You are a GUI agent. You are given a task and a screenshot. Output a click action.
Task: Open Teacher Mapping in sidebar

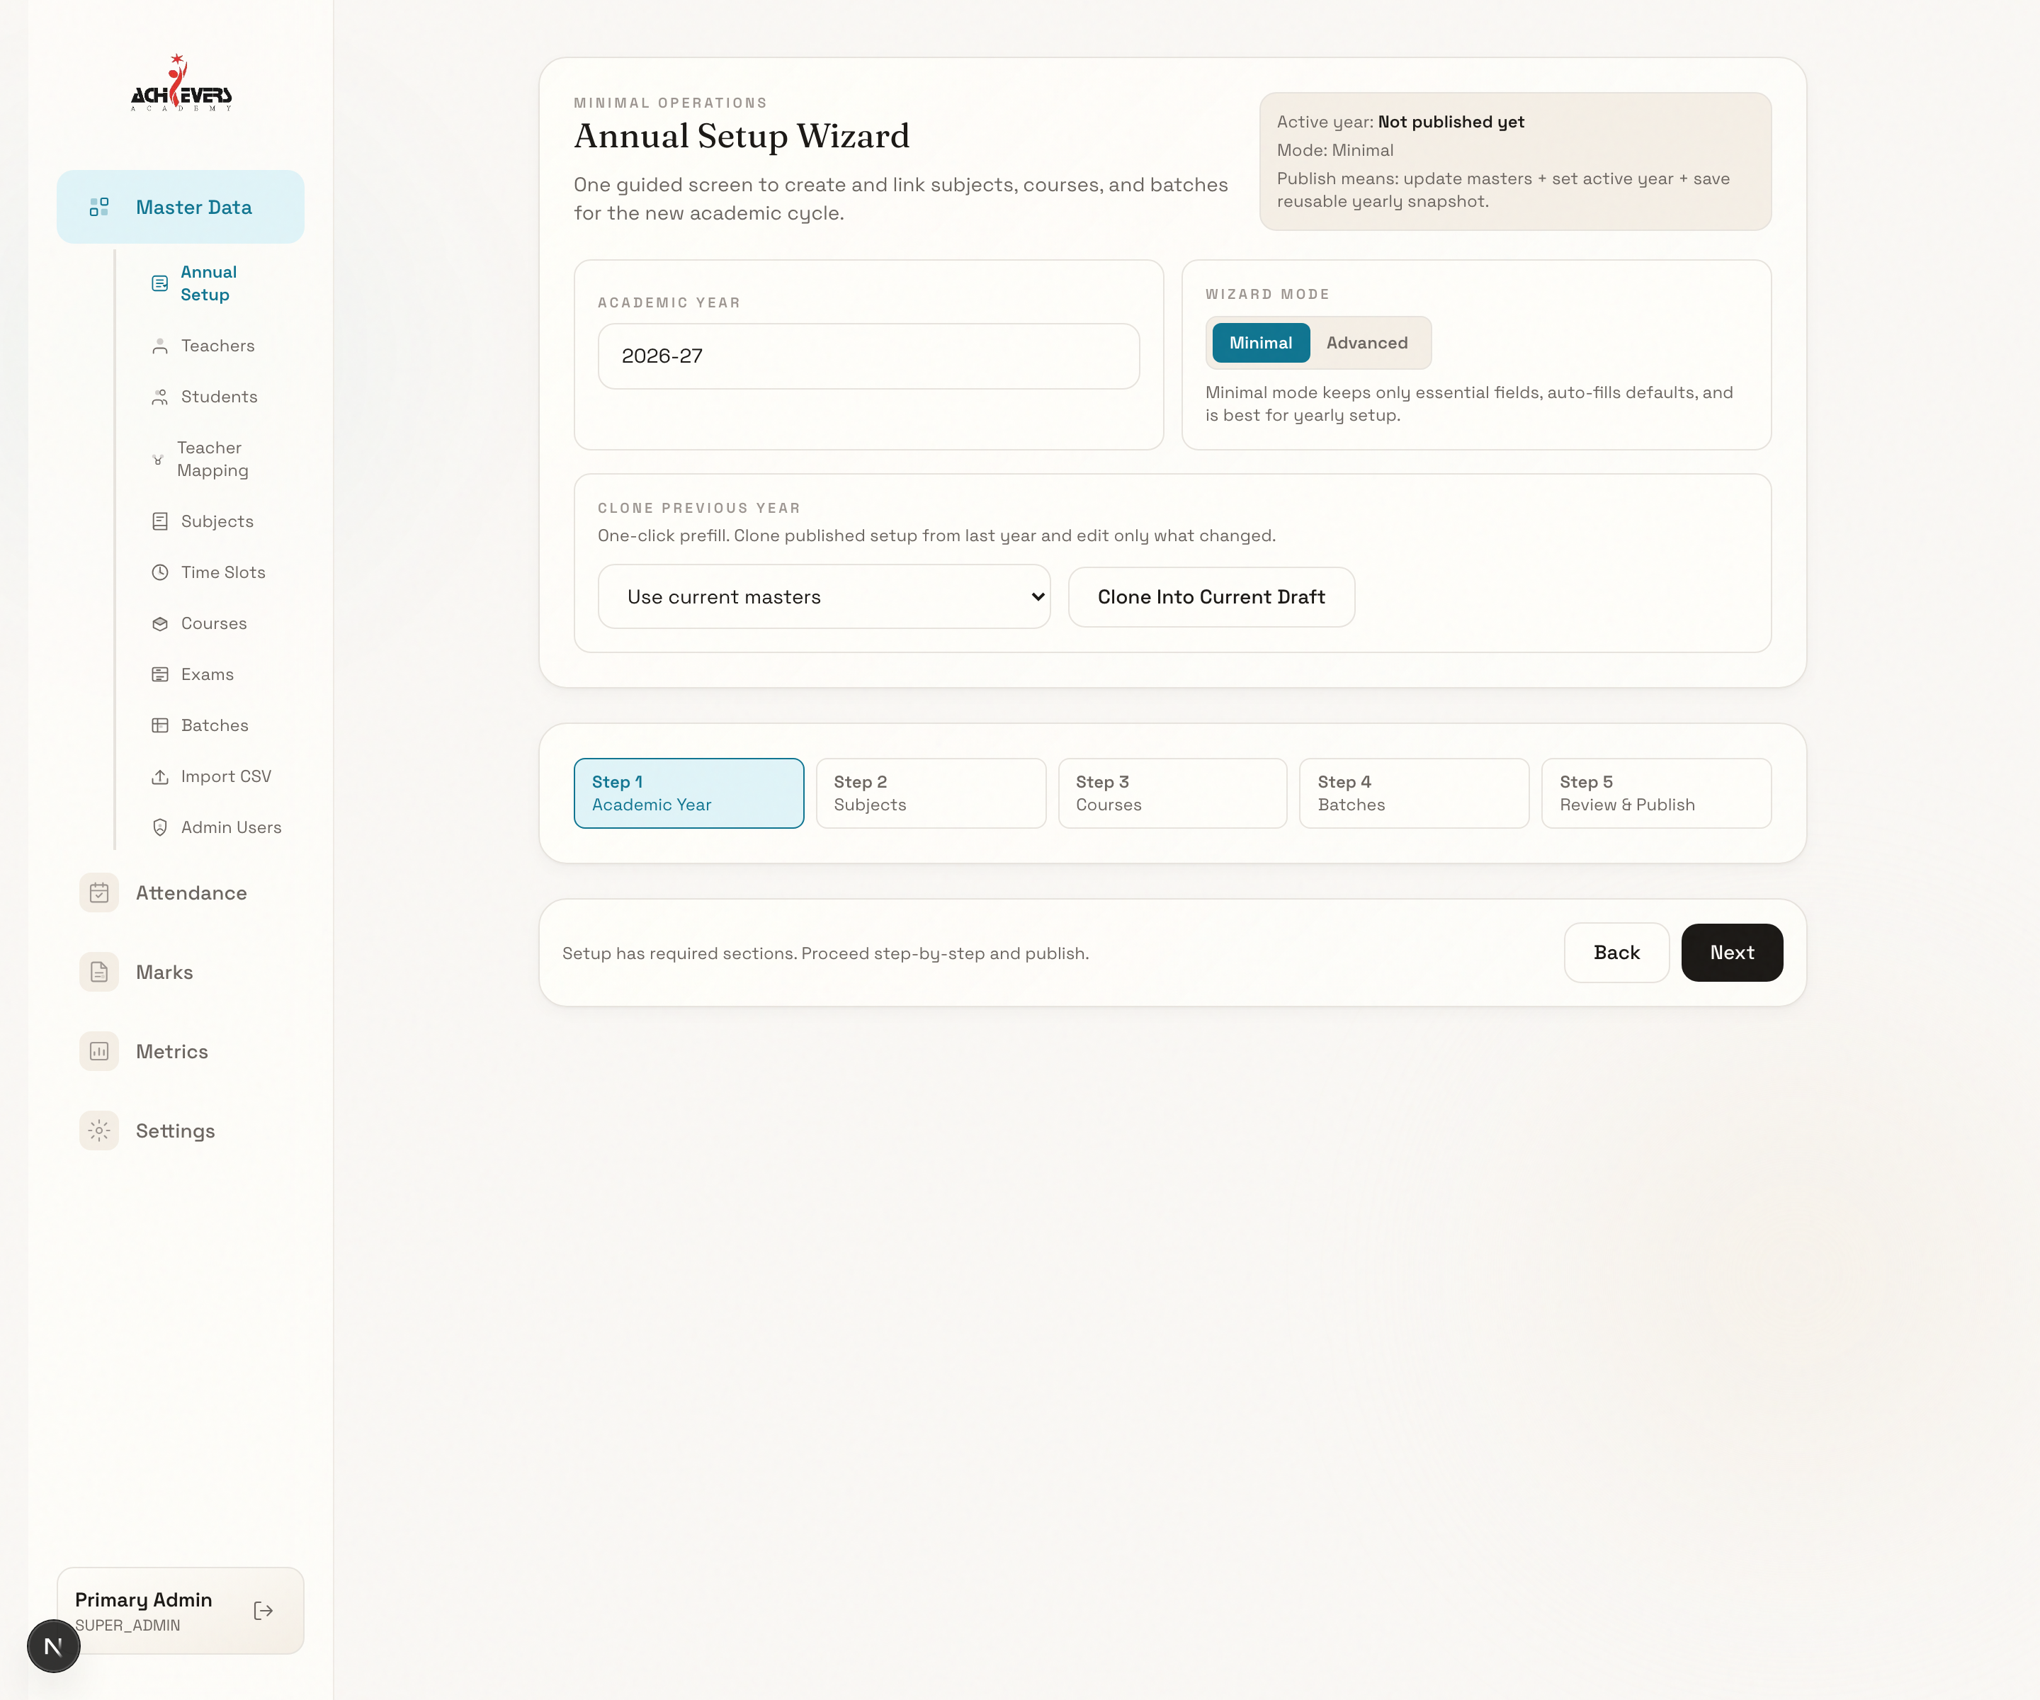click(x=212, y=458)
